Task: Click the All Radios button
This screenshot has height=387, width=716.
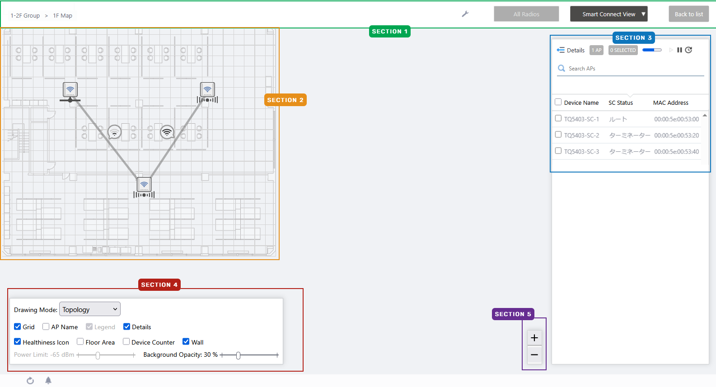Action: click(526, 14)
